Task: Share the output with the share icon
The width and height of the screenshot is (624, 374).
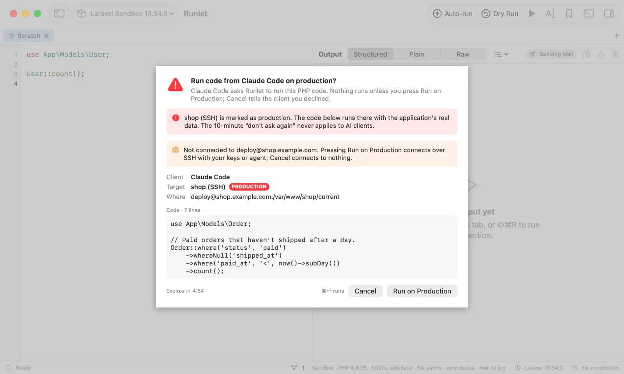Action: click(x=601, y=54)
